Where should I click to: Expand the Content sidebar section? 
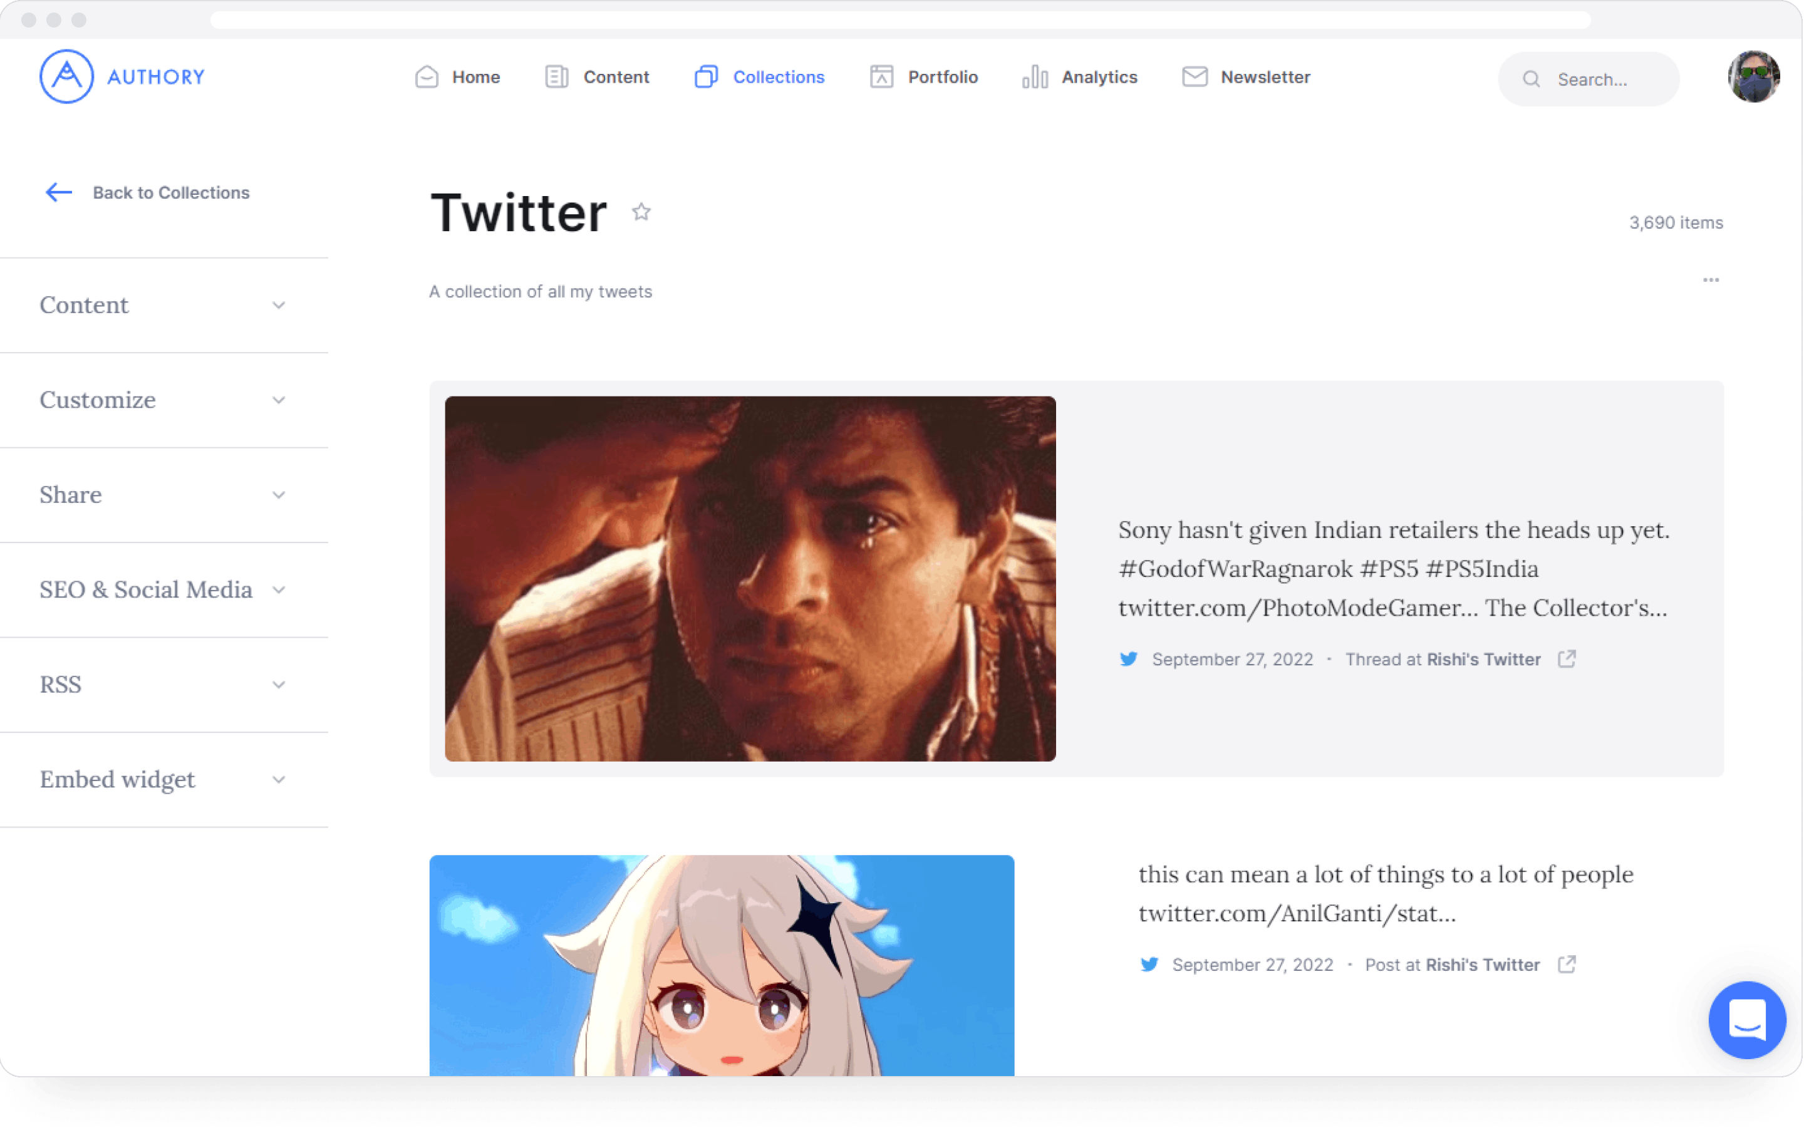(164, 305)
